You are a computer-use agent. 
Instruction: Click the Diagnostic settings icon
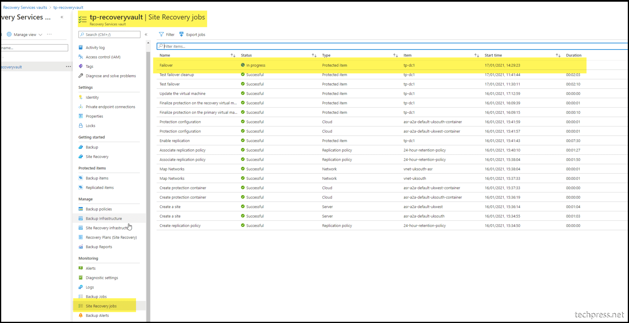click(81, 278)
